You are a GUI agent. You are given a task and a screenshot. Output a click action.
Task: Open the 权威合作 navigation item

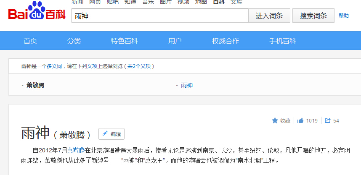click(226, 41)
